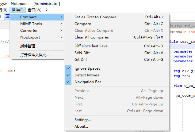Open Compare Settings...

click(x=117, y=120)
